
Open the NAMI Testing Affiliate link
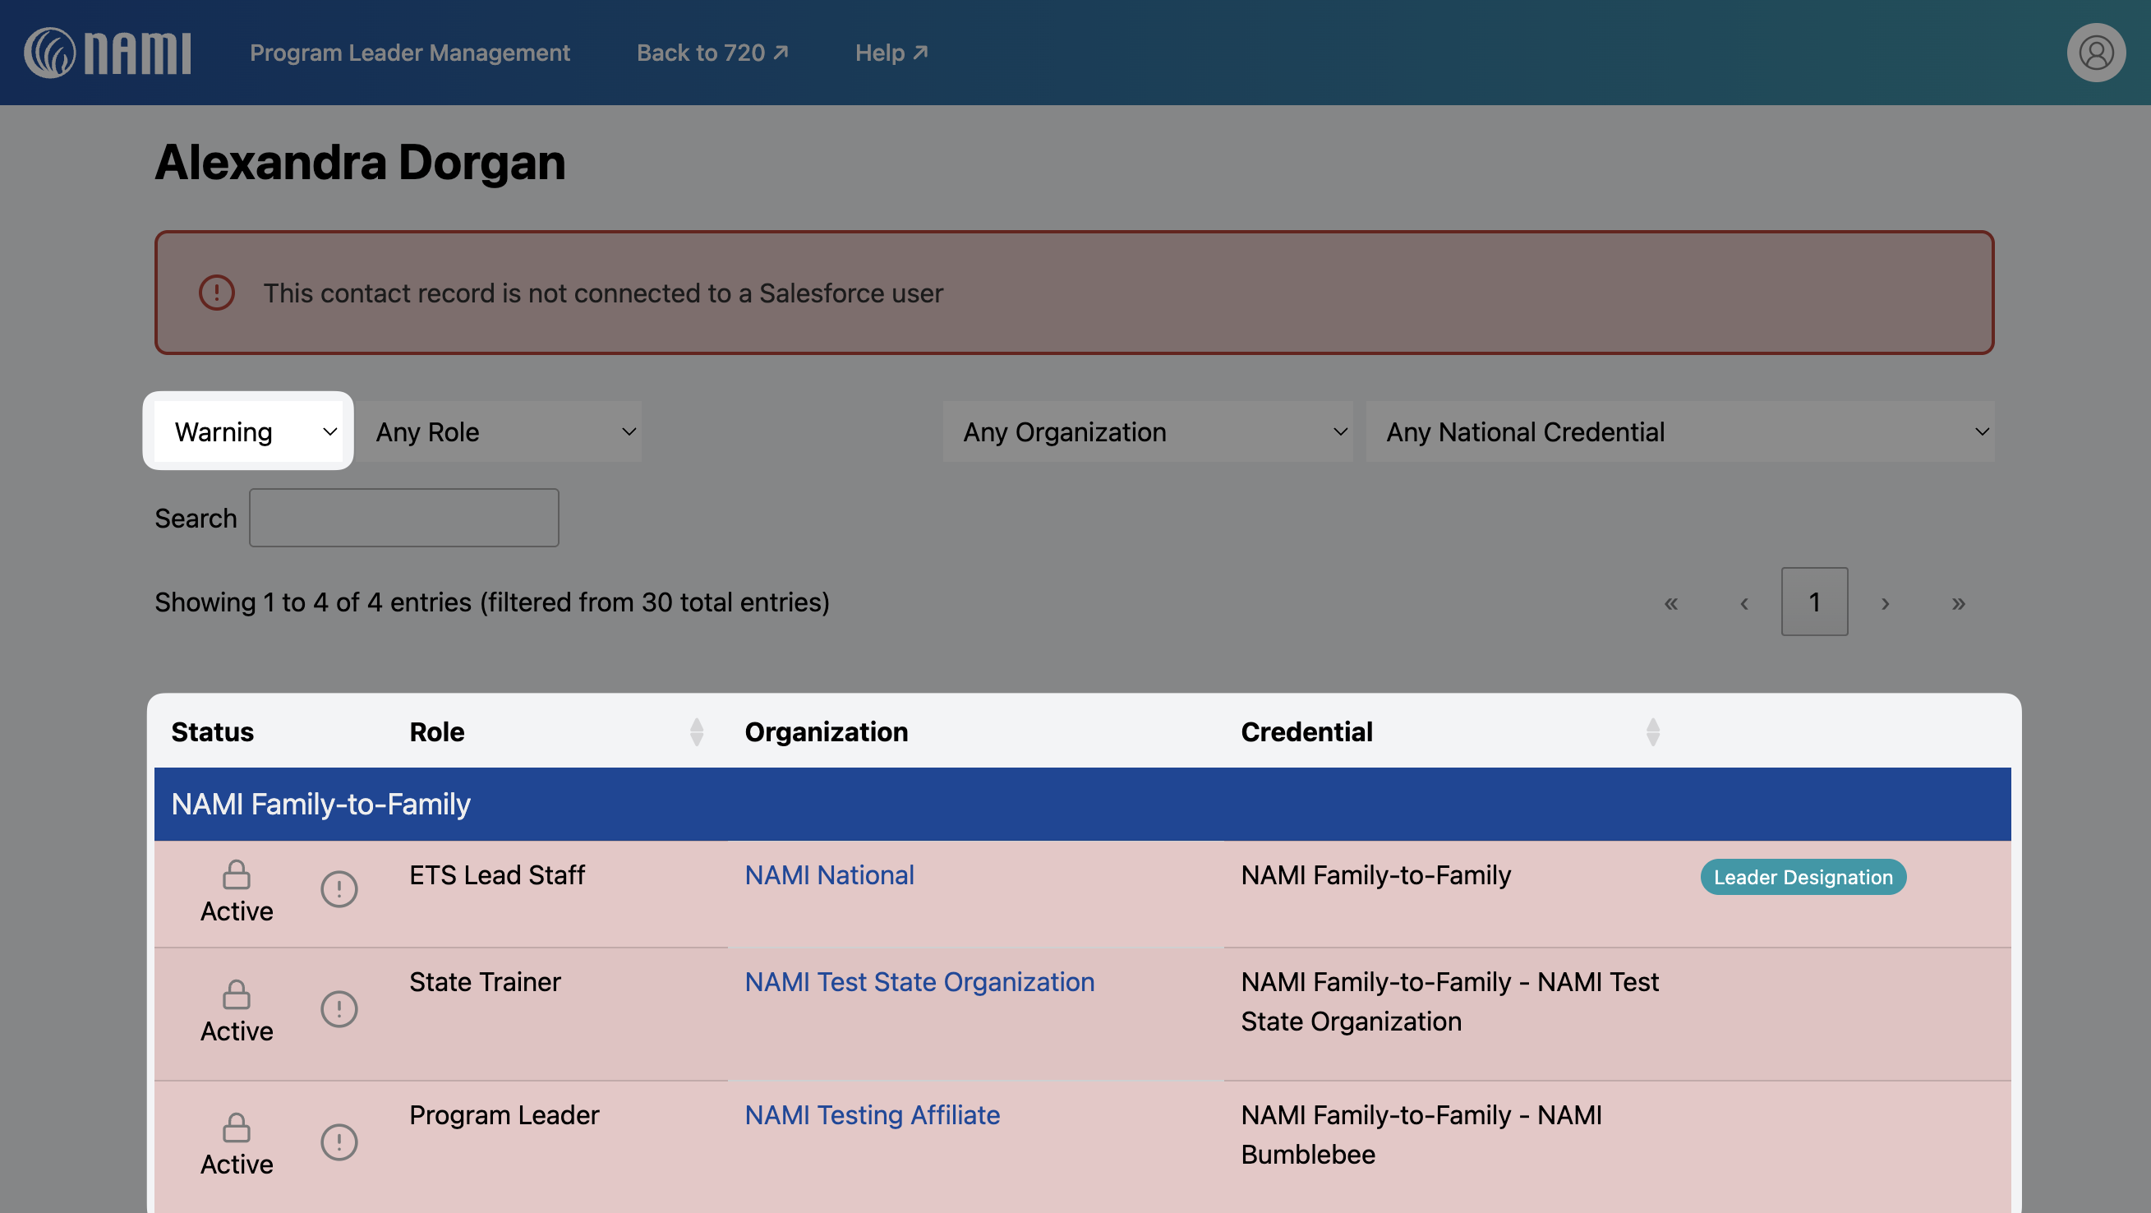[872, 1114]
